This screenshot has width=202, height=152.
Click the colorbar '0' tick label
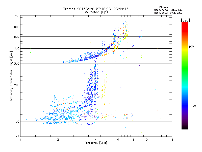click(x=189, y=76)
